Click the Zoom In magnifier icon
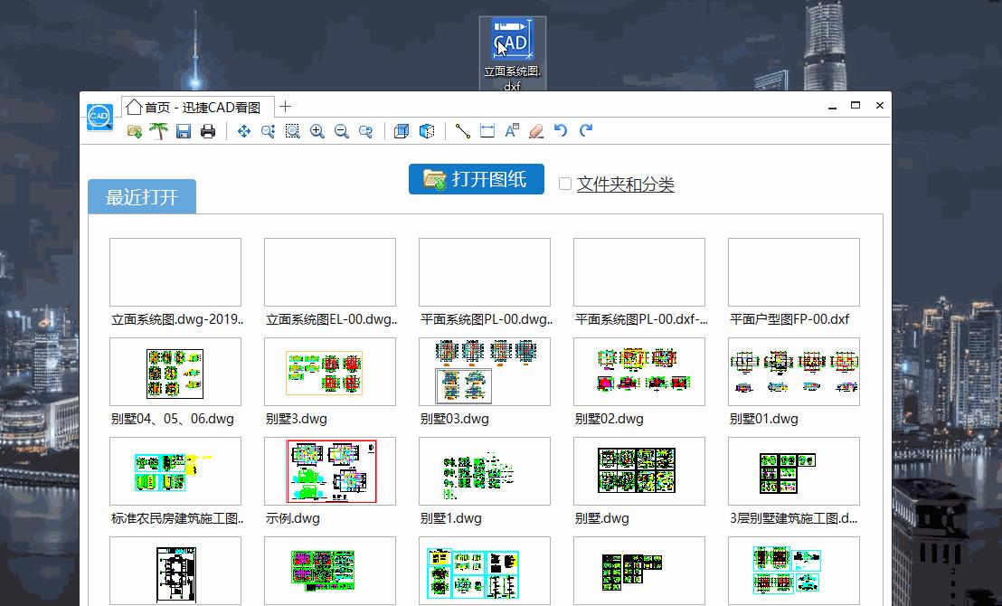Image resolution: width=1002 pixels, height=606 pixels. click(x=317, y=131)
